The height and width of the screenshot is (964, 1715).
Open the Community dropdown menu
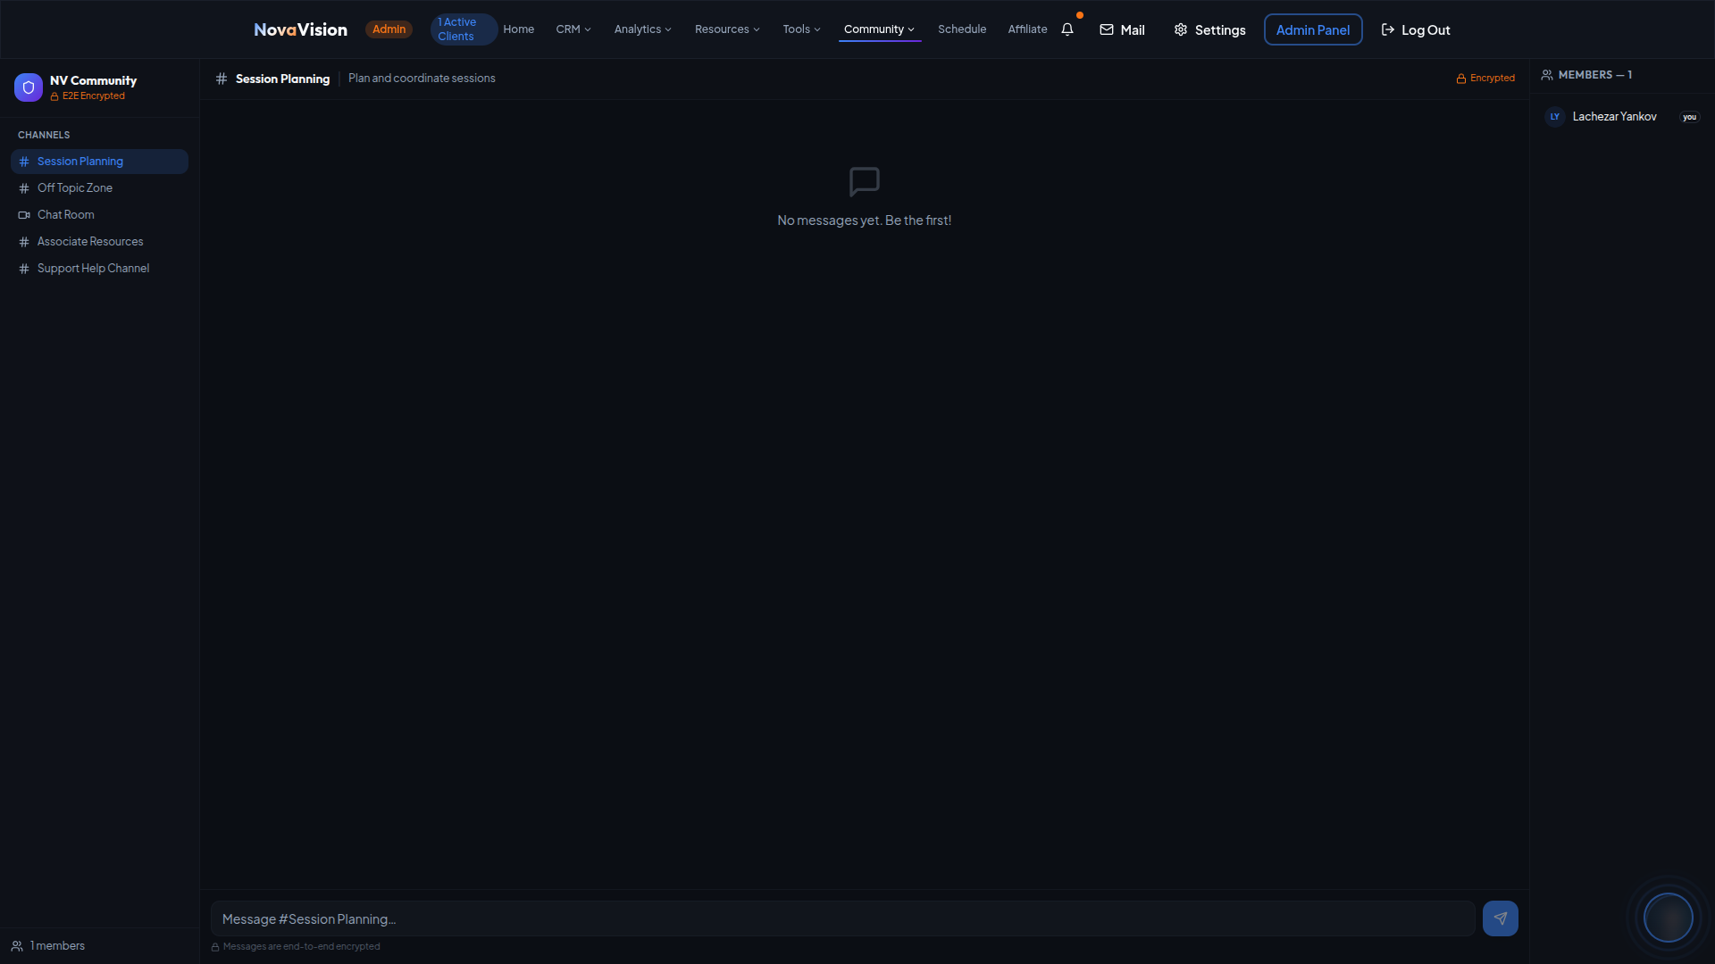coord(879,29)
